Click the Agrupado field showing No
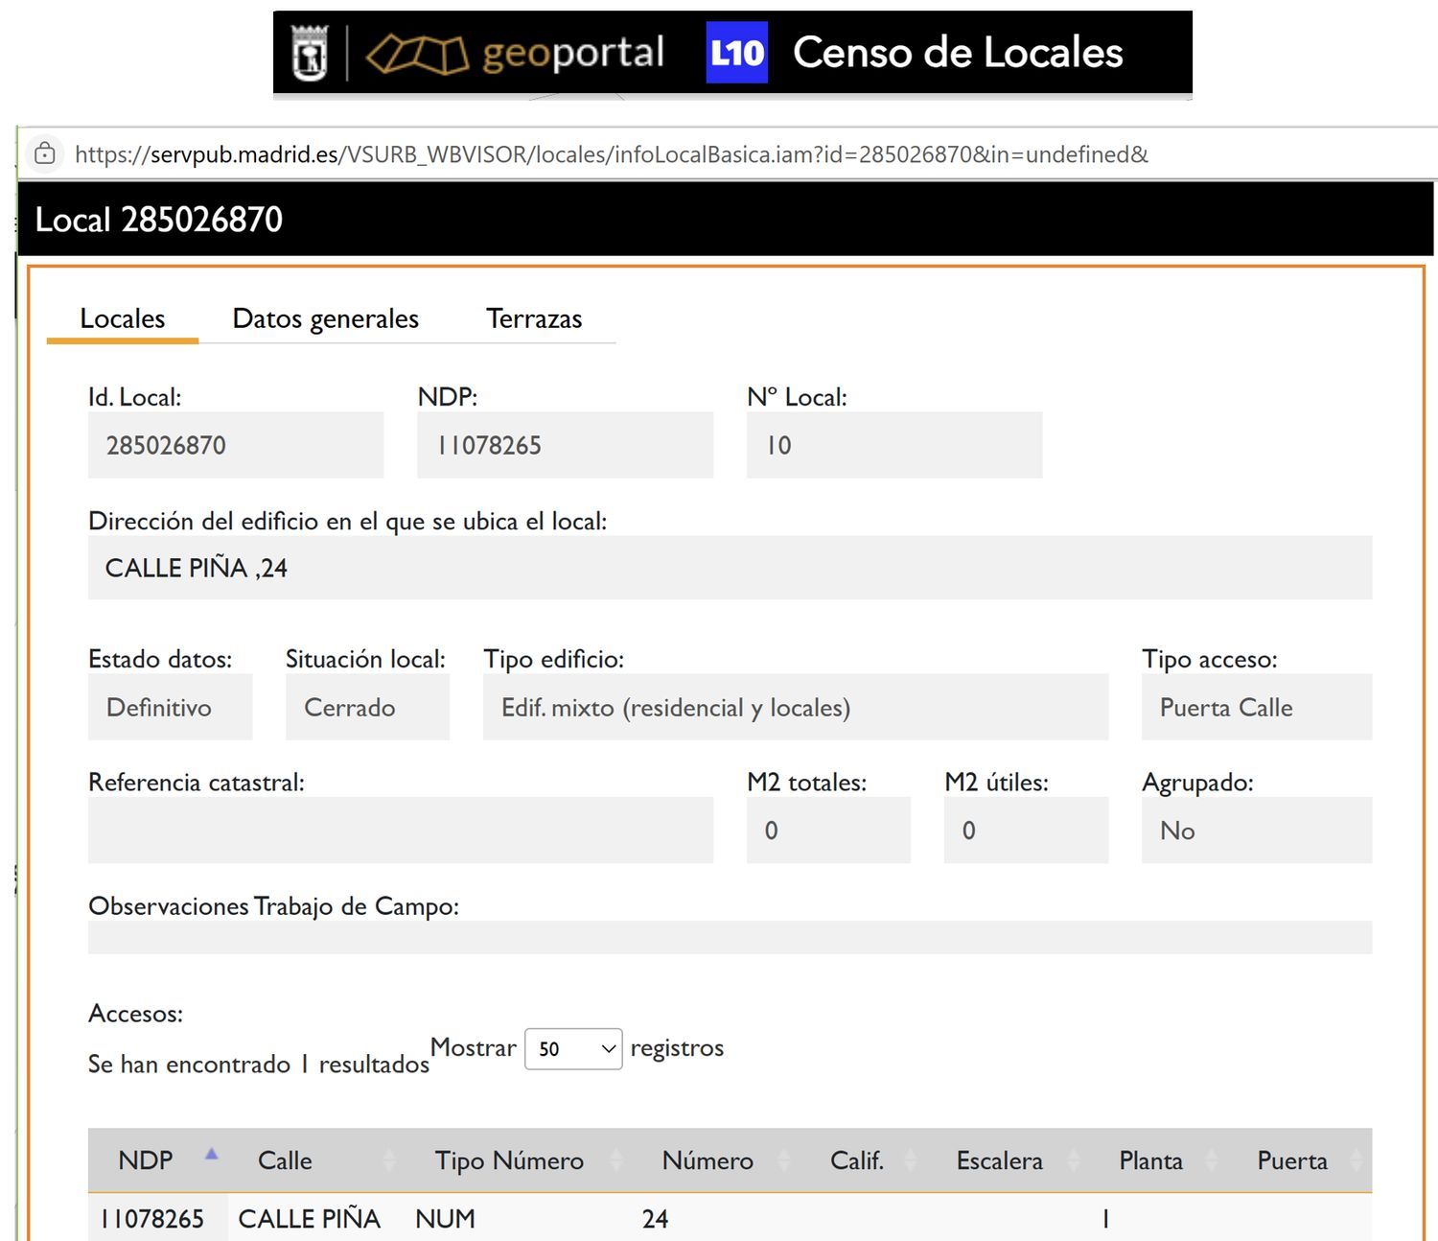 (x=1257, y=830)
